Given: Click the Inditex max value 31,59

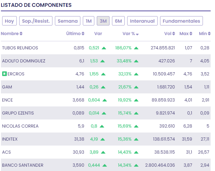Looking at the screenshot, I should click(187, 139).
